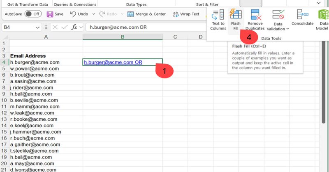Open the Name Box dropdown arrow
The height and width of the screenshot is (172, 329).
(37, 28)
